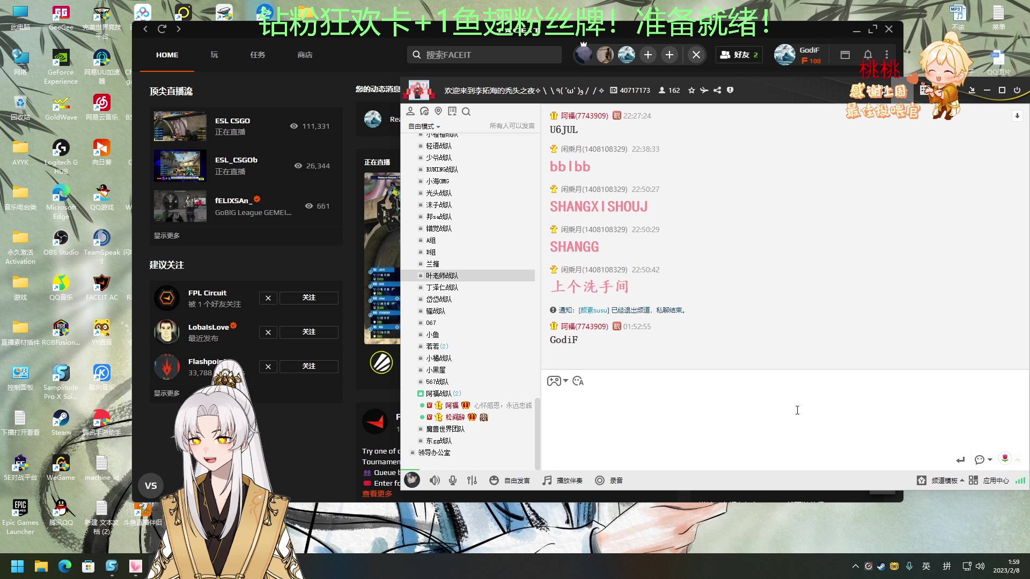1030x579 pixels.
Task: Click first plus slot to add party member
Action: tap(648, 55)
